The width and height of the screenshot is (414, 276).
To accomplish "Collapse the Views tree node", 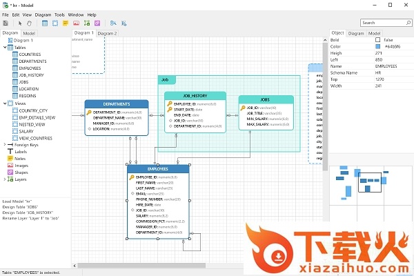I will 5,103.
